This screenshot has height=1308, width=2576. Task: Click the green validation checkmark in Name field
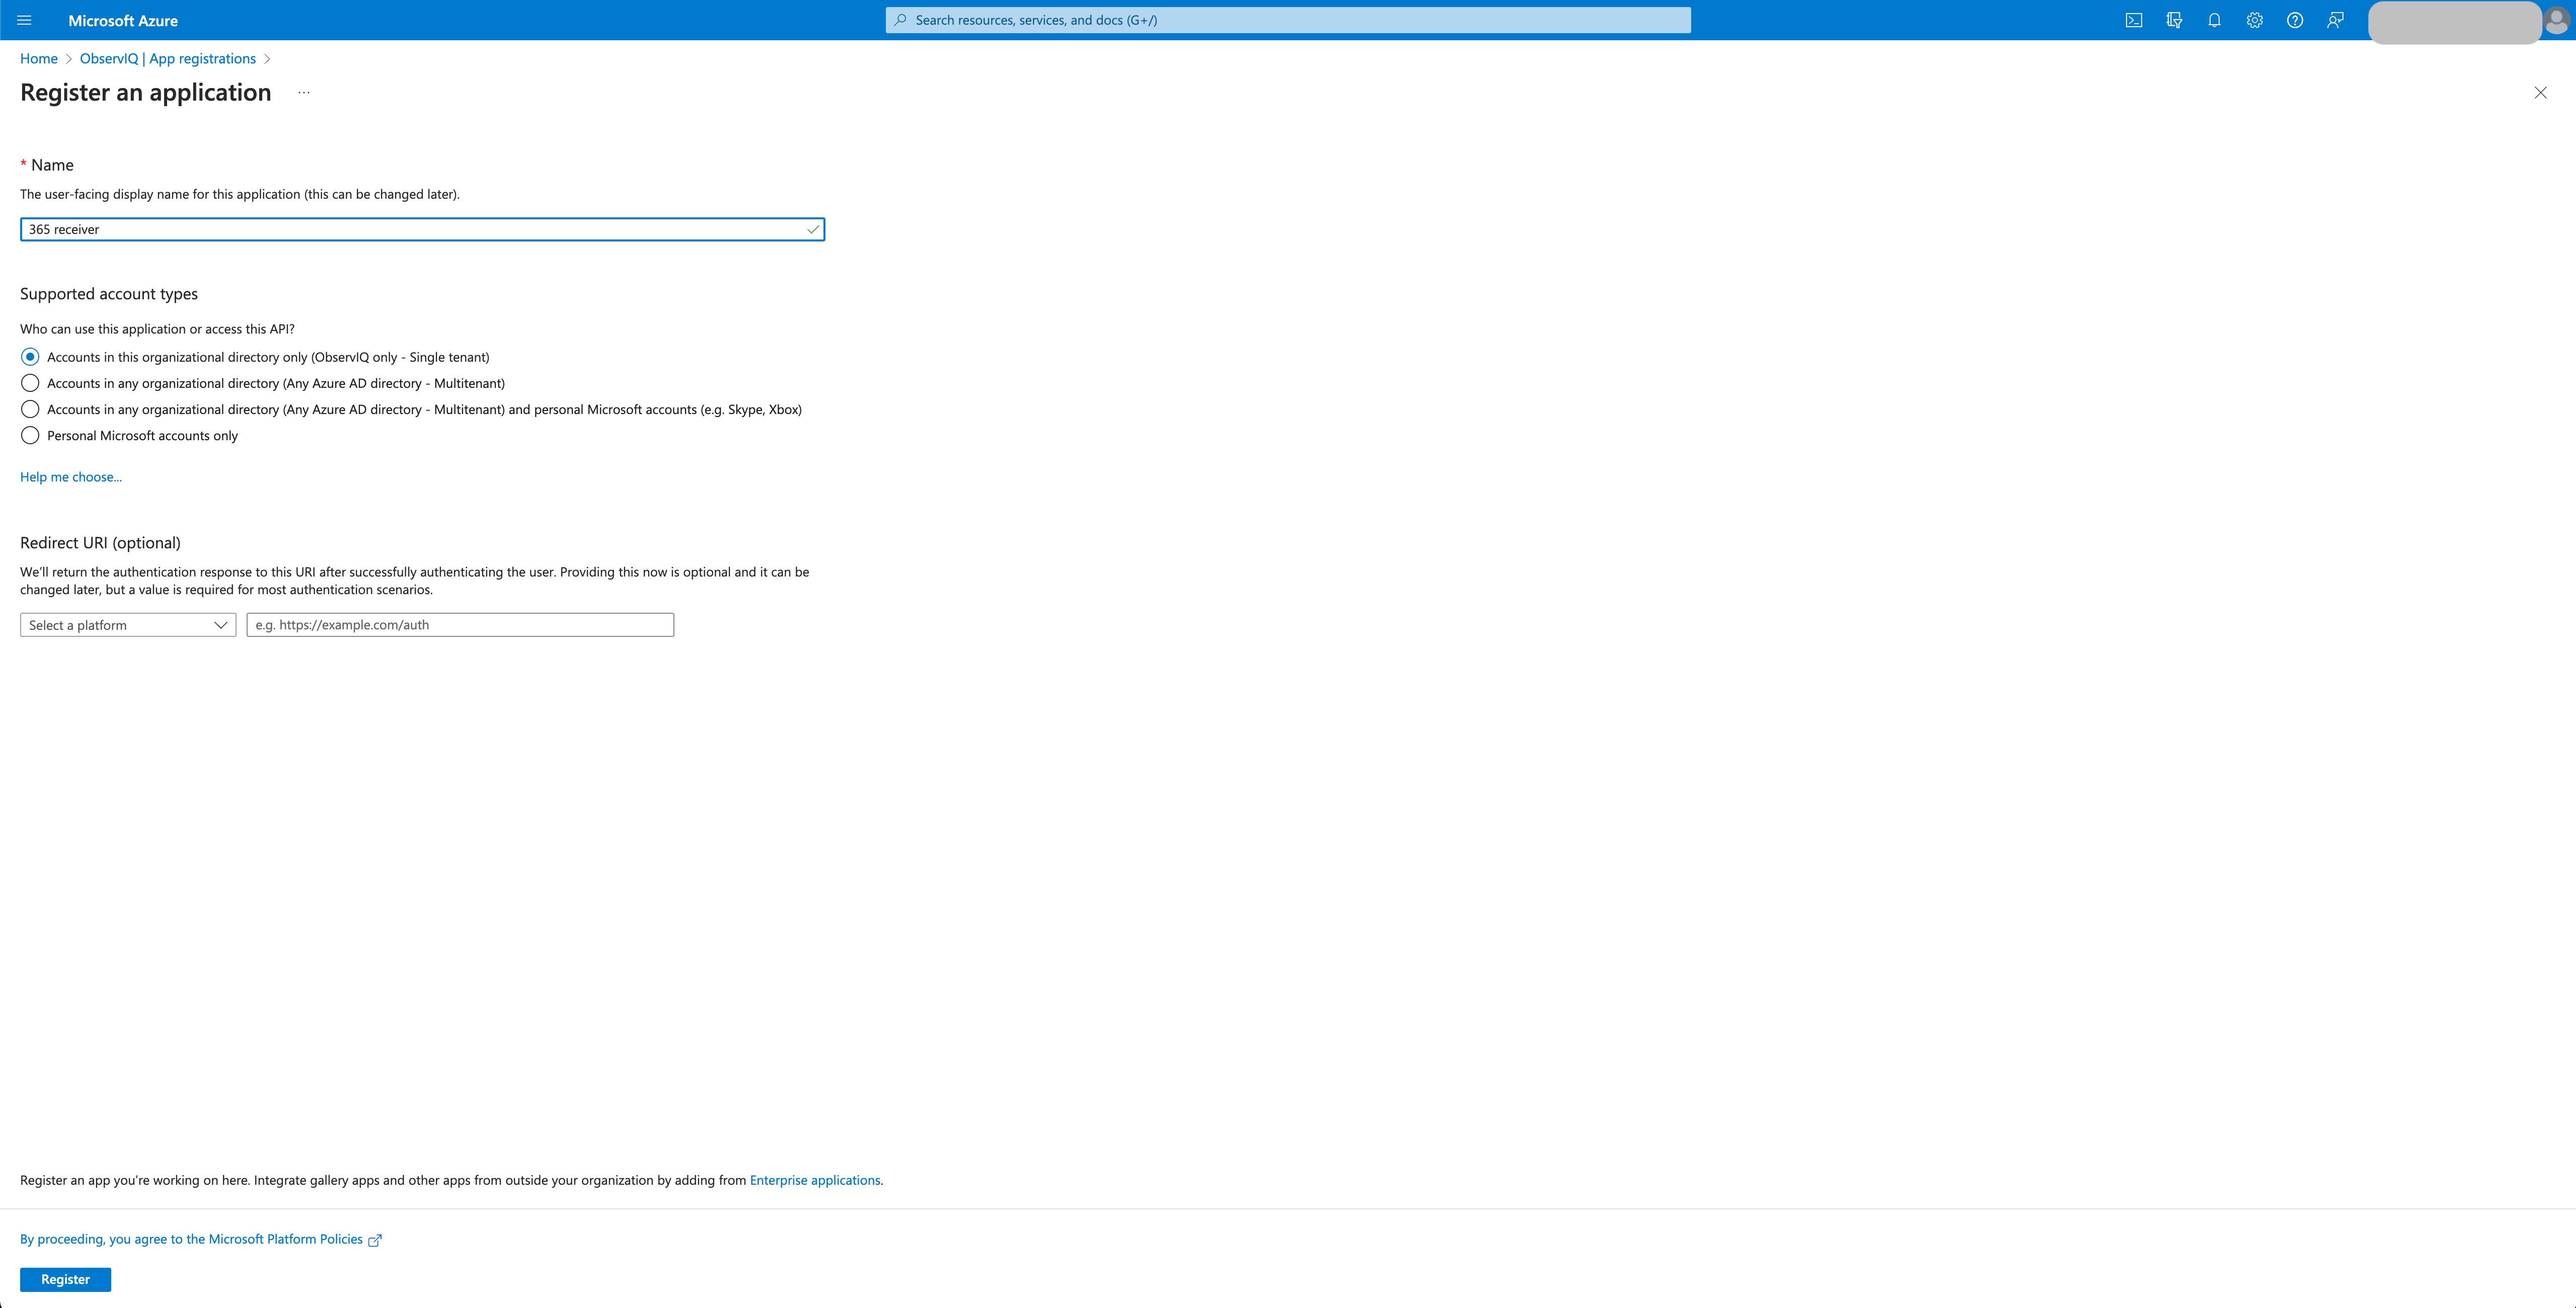pos(813,230)
